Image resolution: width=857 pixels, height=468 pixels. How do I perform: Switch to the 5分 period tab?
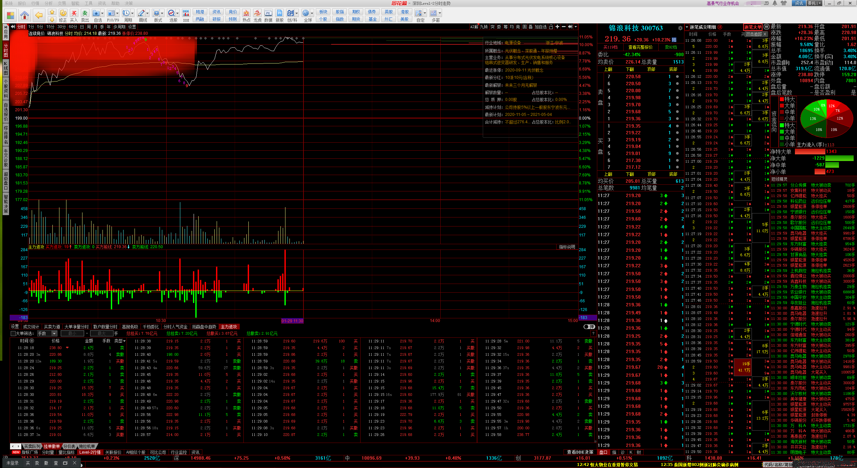(40, 27)
